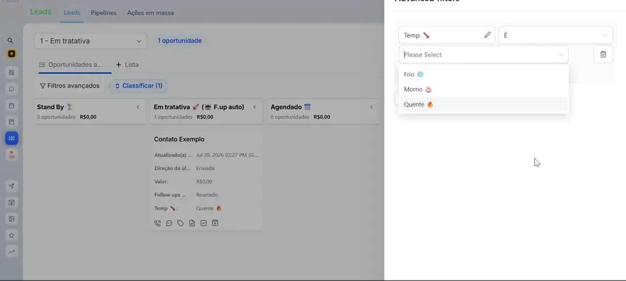Click the pink contact sidebar icon
Image resolution: width=626 pixels, height=281 pixels.
coord(11,155)
